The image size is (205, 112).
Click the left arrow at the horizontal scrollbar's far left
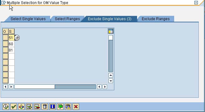tap(5, 87)
